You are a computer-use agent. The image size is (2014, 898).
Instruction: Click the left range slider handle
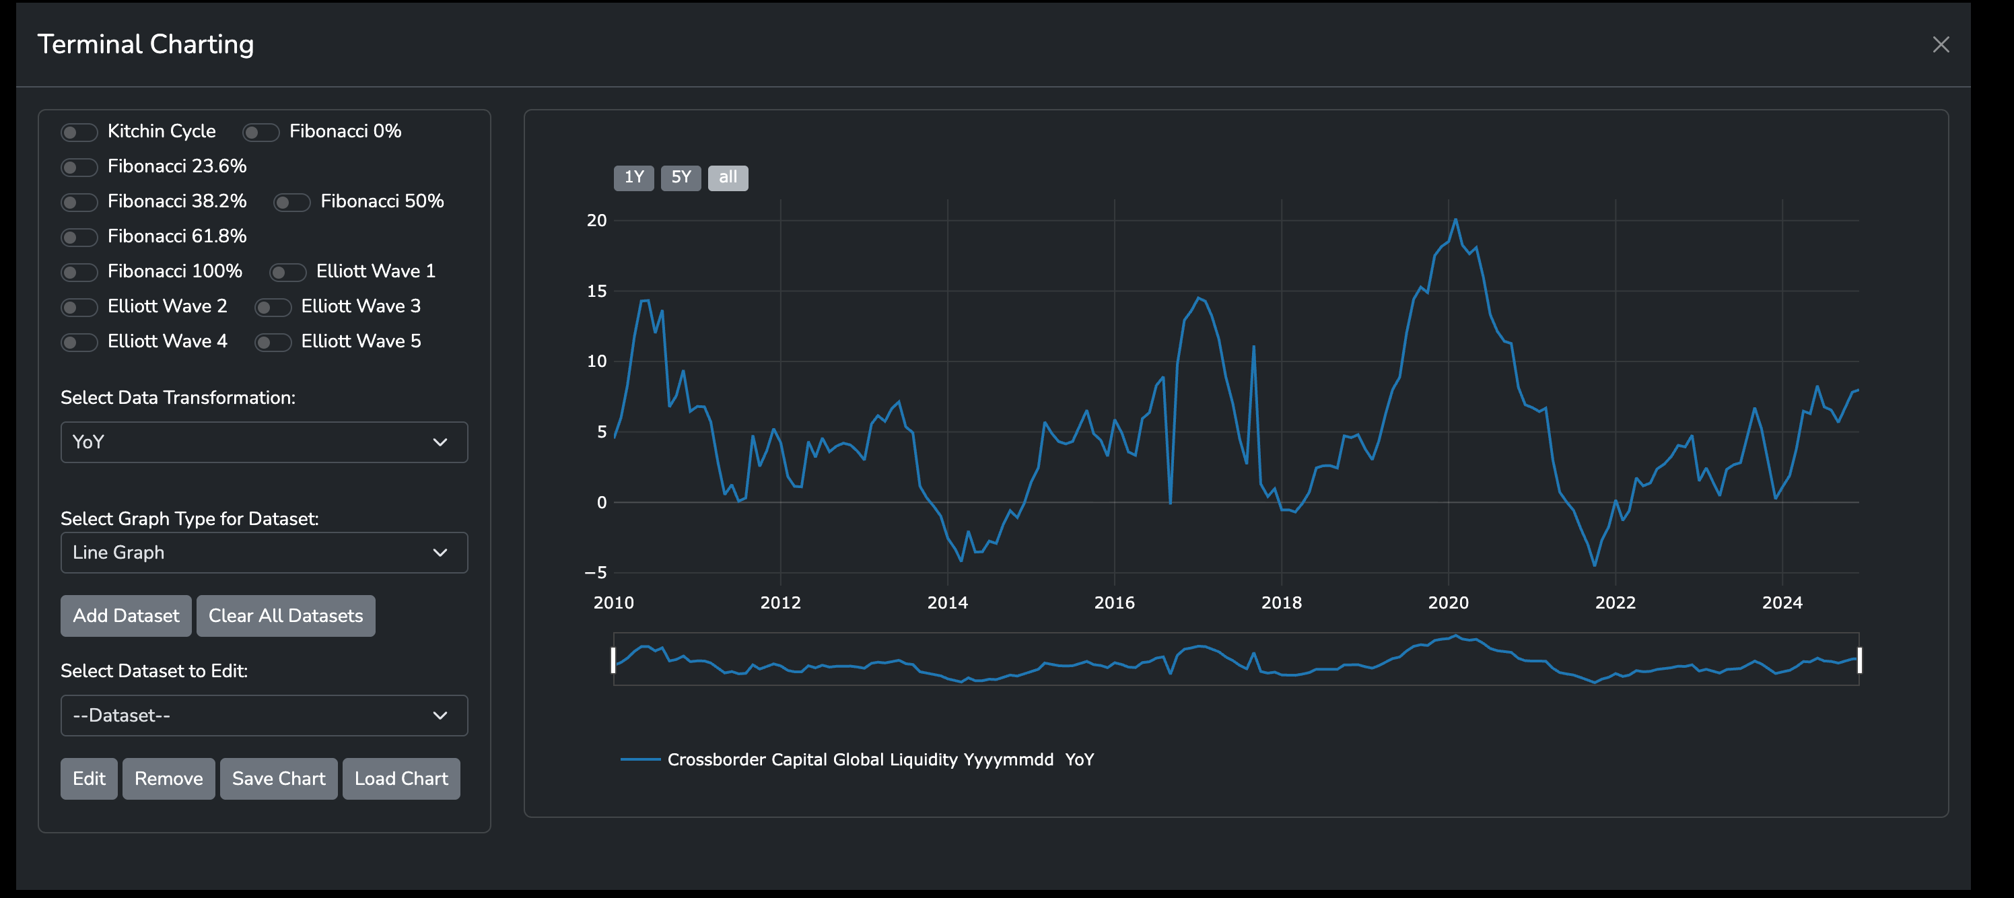pyautogui.click(x=613, y=660)
